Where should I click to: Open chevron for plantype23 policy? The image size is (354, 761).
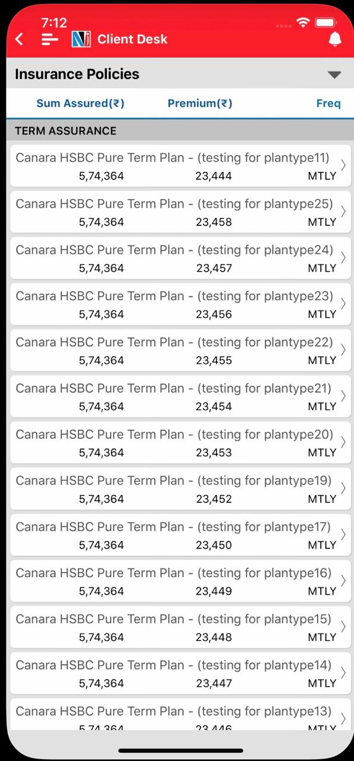pyautogui.click(x=343, y=304)
